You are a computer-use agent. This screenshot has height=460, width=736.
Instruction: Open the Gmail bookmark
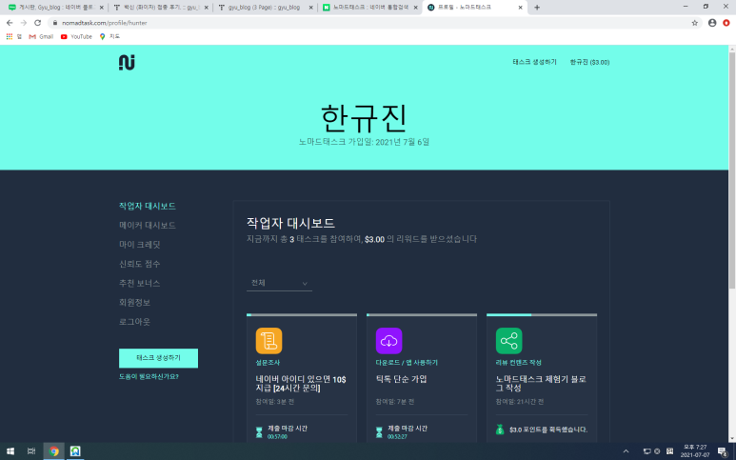[41, 36]
